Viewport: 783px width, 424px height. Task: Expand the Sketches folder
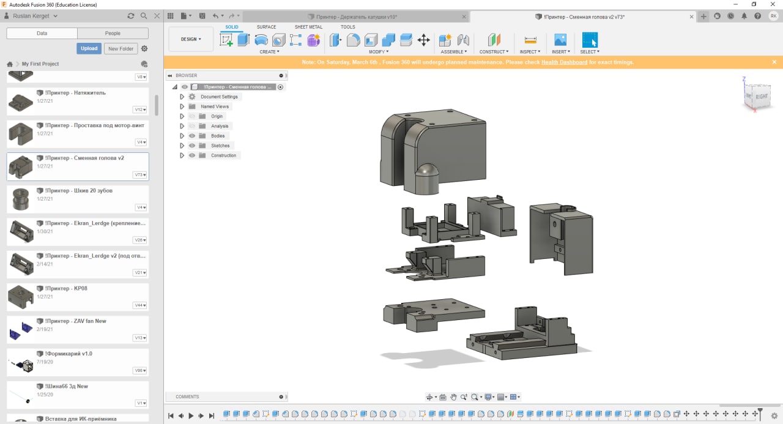coord(182,146)
